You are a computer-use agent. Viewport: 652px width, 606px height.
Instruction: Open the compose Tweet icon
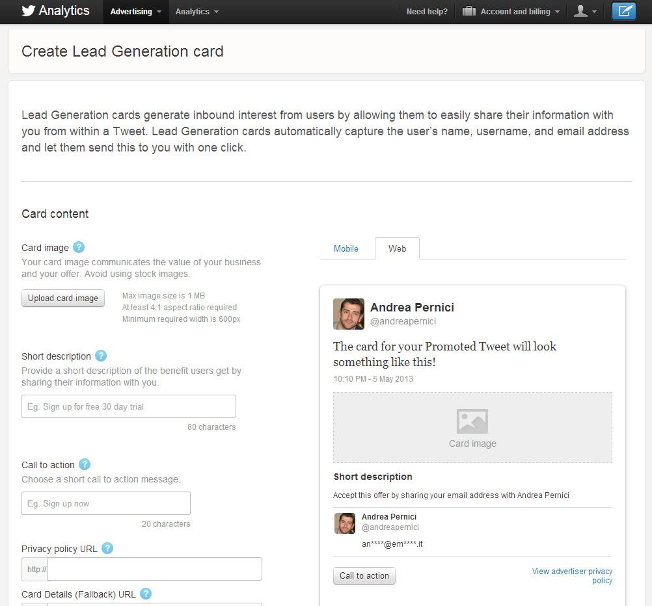623,10
